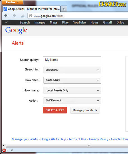Viewport: 128px width, 154px height.
Task: Click the scrollbar left arrow
Action: [x=3, y=146]
